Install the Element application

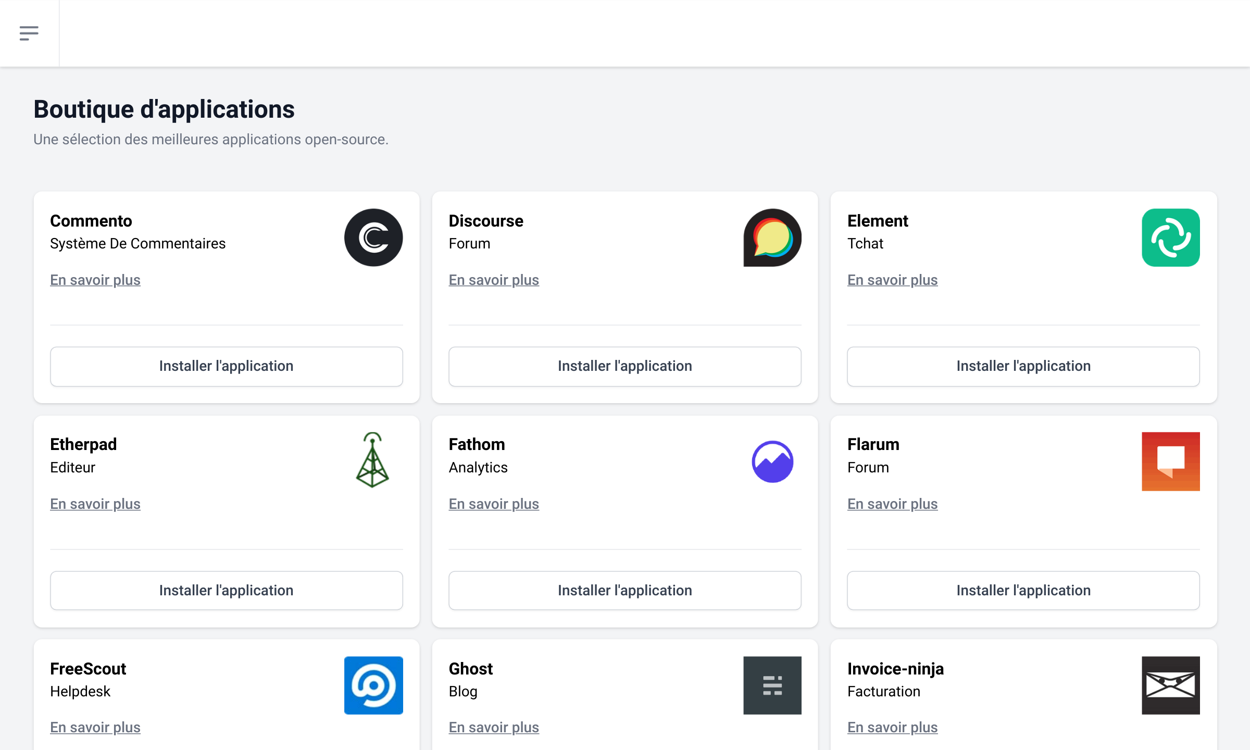[x=1023, y=366]
